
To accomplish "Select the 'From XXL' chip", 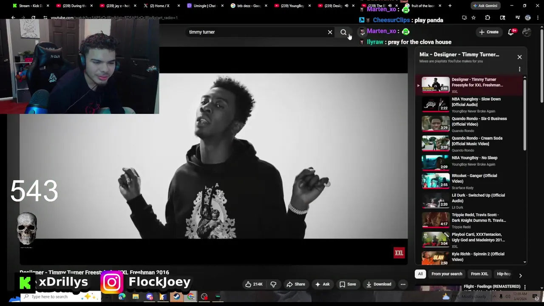I will pyautogui.click(x=479, y=274).
